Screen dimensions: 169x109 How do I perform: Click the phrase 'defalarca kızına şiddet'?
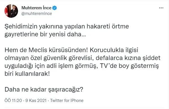pos(128,58)
